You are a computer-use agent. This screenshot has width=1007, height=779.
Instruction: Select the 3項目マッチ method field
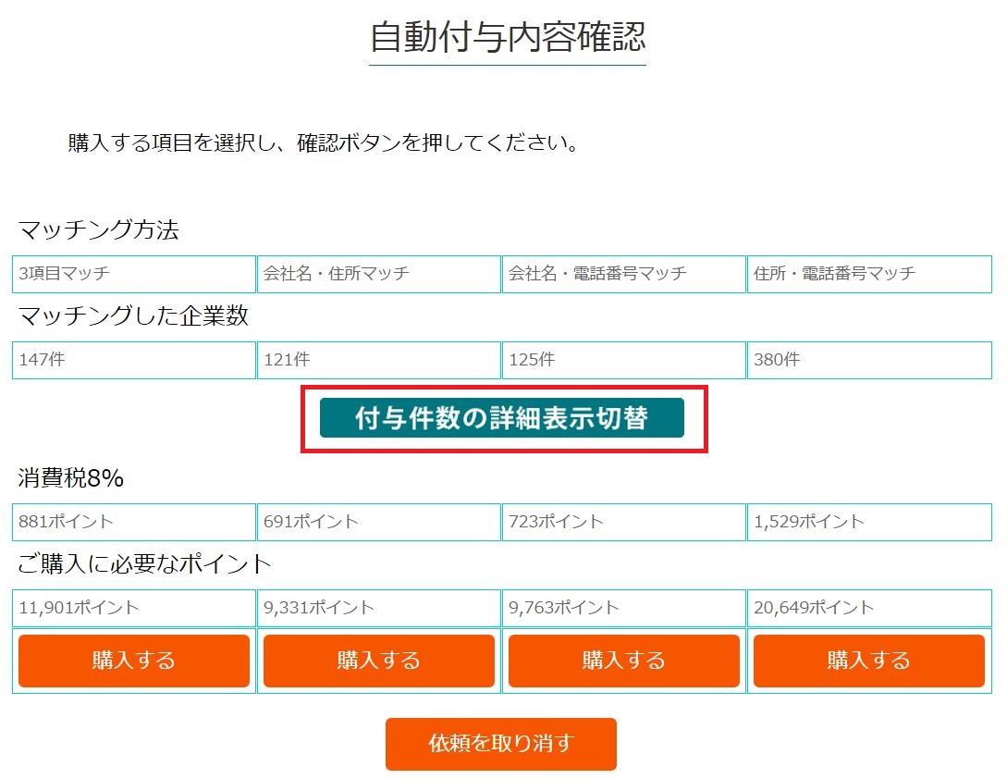click(x=134, y=274)
